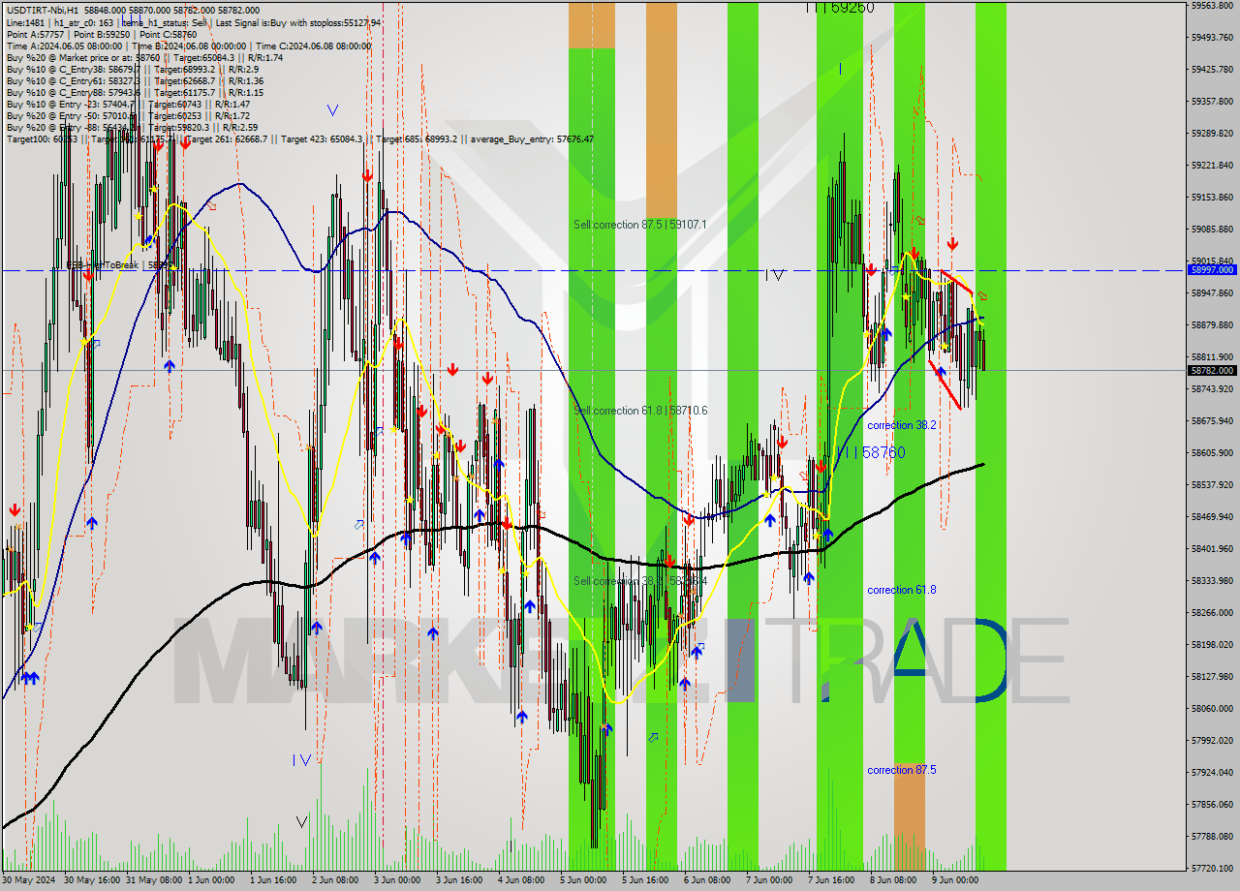The height and width of the screenshot is (891, 1240).
Task: Click 'Sell correction 87.5 | 59107.1' label
Action: coord(639,224)
